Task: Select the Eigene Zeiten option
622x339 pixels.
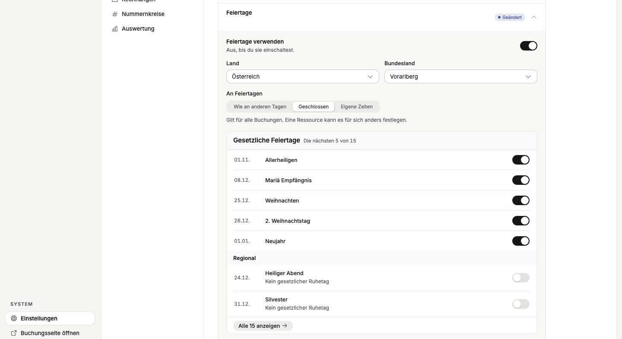Action: point(357,107)
